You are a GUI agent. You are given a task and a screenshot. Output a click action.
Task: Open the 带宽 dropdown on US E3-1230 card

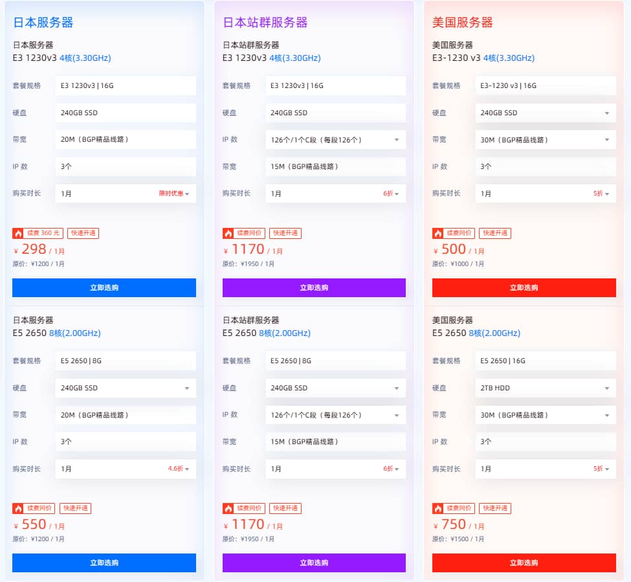pos(545,139)
